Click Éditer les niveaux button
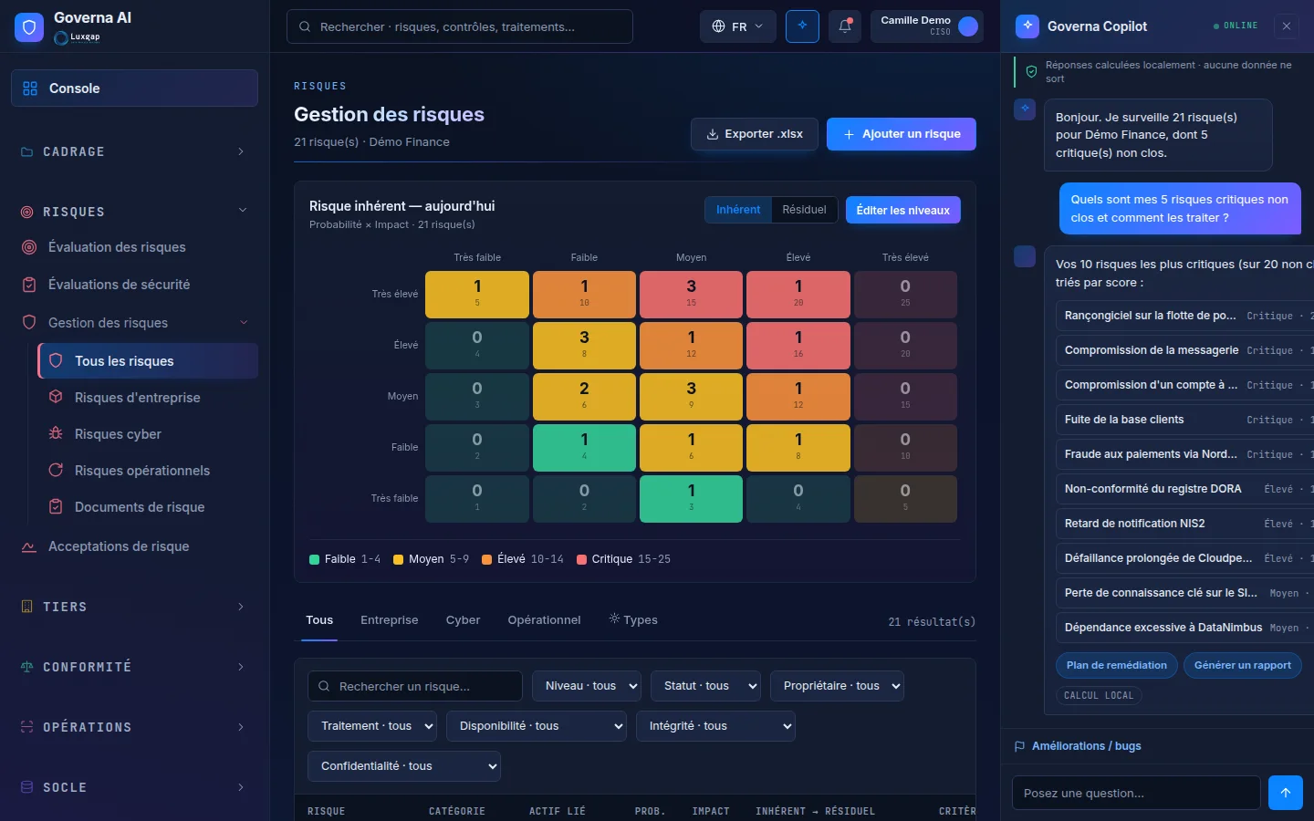Viewport: 1314px width, 821px height. (x=903, y=210)
